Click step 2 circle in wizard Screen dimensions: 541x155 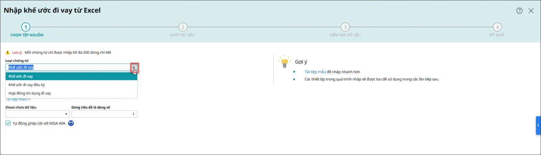point(183,27)
